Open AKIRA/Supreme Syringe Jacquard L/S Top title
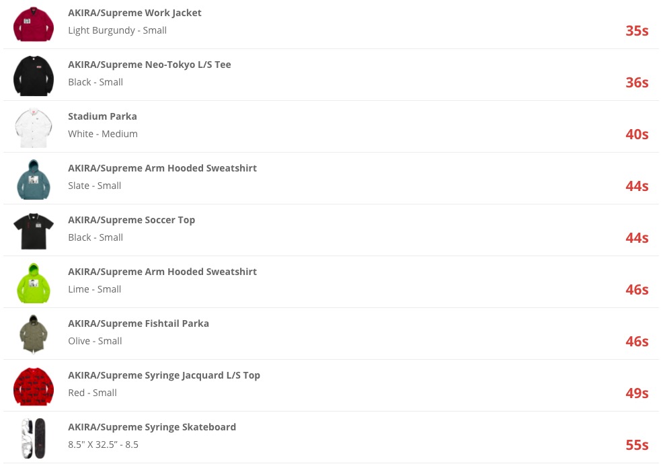This screenshot has height=464, width=661. (x=164, y=375)
